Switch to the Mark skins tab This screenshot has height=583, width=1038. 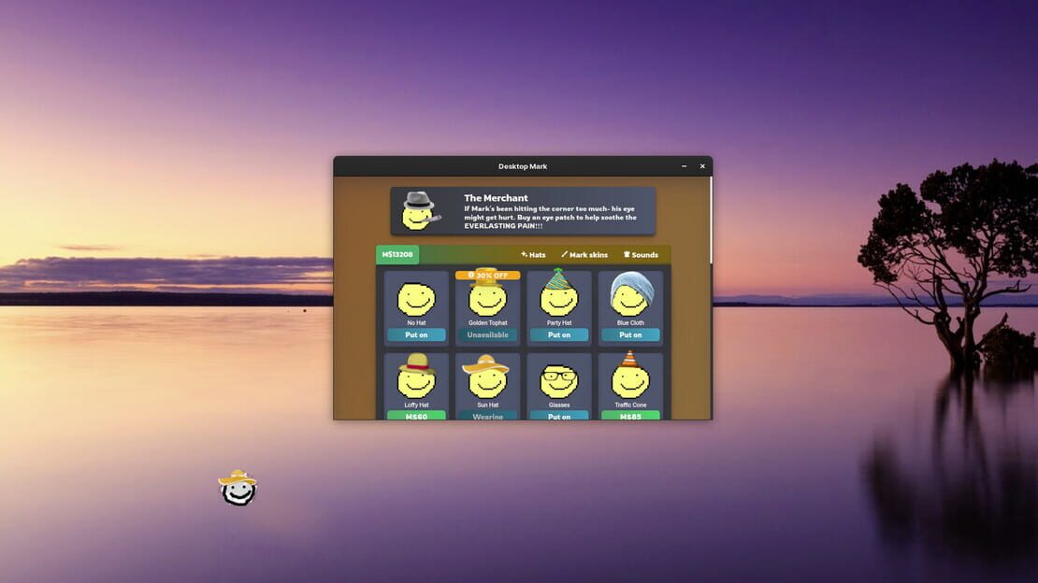pyautogui.click(x=584, y=255)
